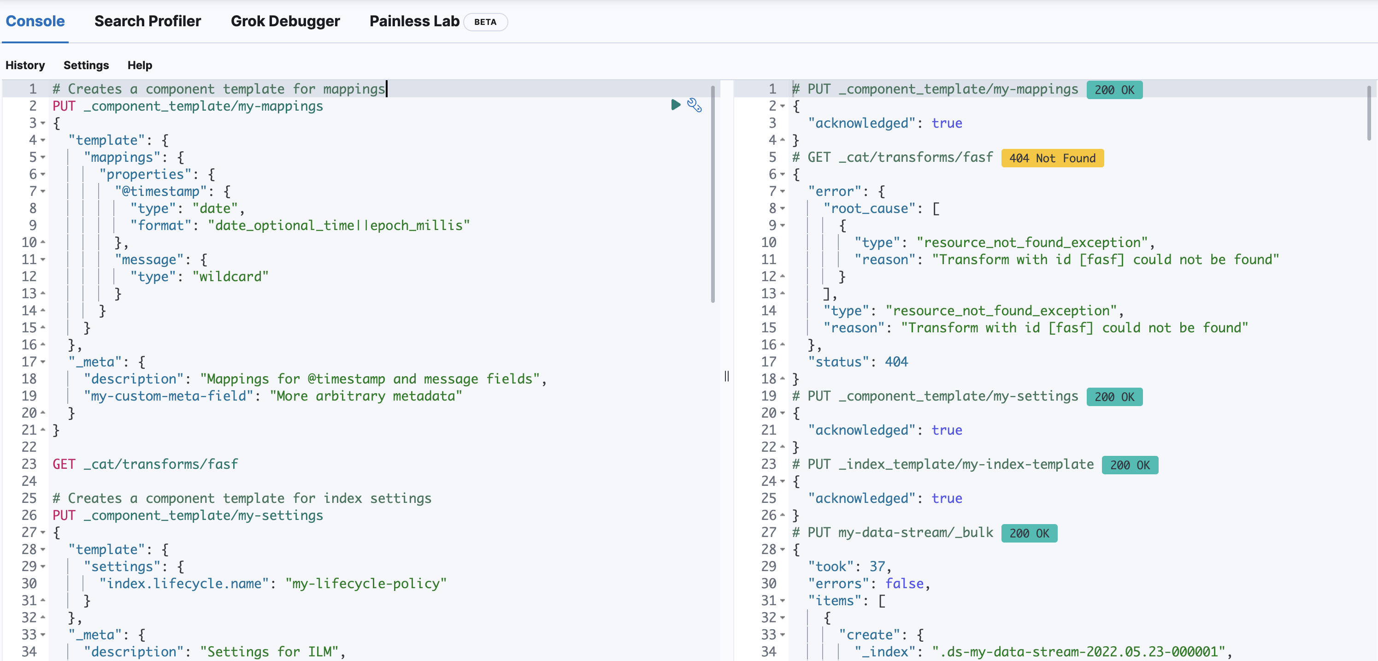The width and height of the screenshot is (1378, 661).
Task: Click the editor pane vertical scrollbar
Action: pos(713,193)
